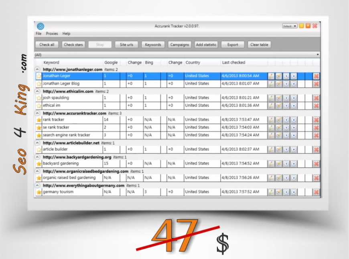Image resolution: width=349 pixels, height=259 pixels.
Task: Collapse the jonathanleger.com group
Action: coord(37,69)
